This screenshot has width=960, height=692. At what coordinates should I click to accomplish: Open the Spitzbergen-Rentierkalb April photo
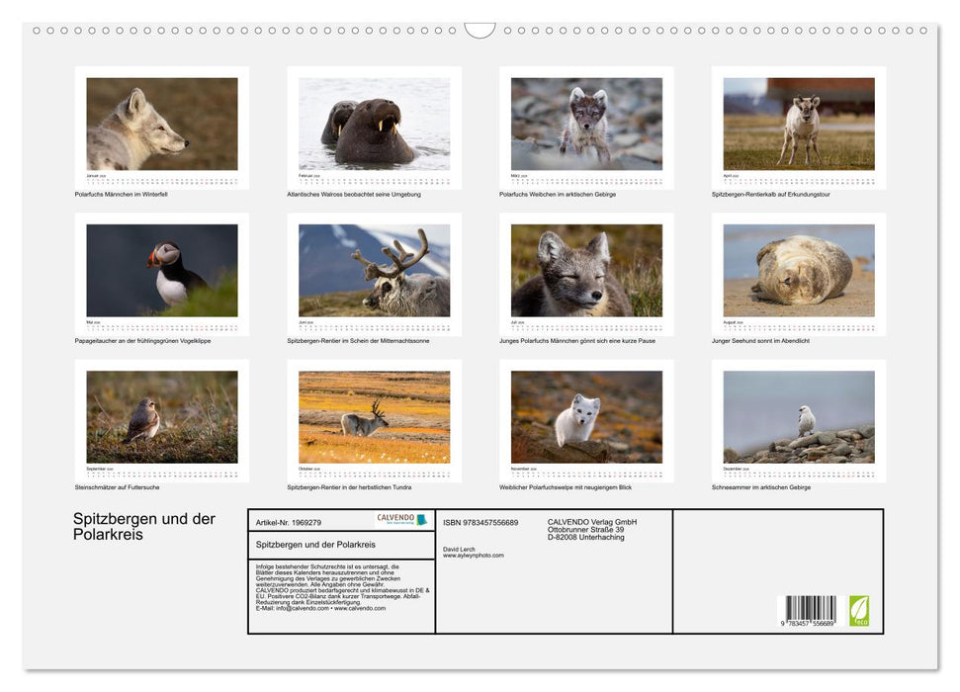click(x=799, y=125)
